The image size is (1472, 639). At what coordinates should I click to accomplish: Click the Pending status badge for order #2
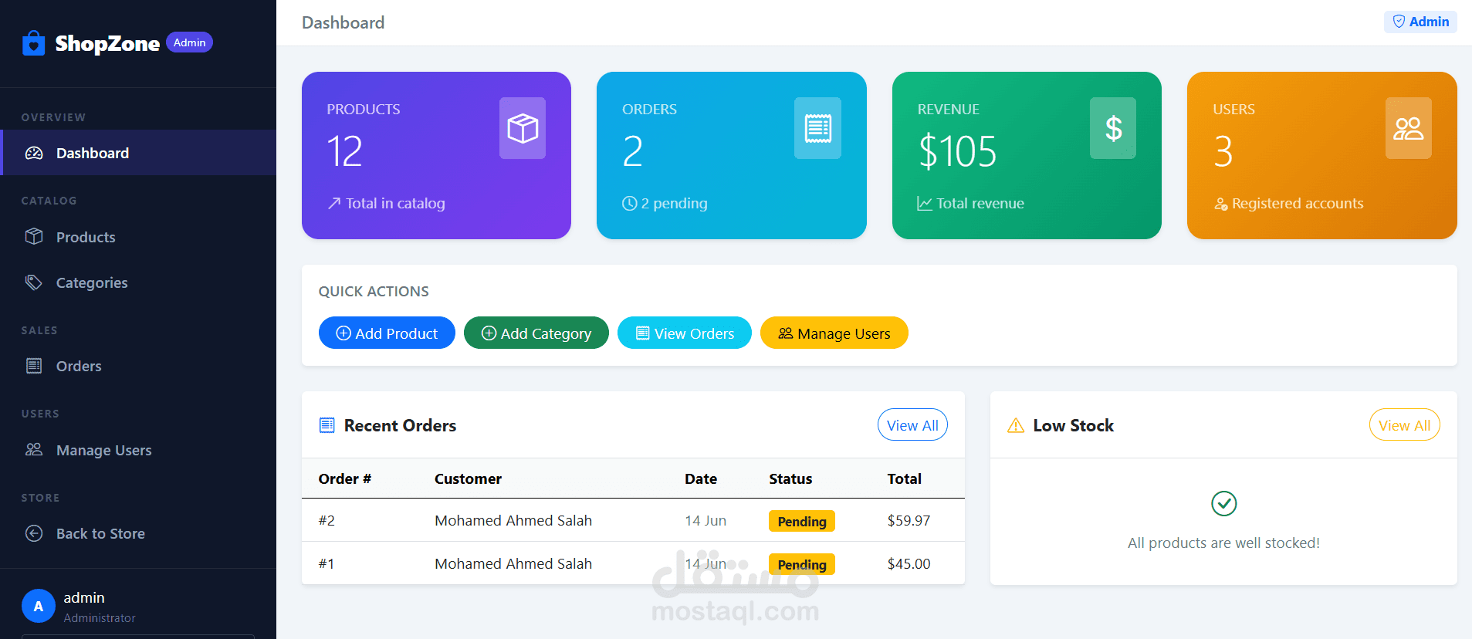[x=802, y=521]
